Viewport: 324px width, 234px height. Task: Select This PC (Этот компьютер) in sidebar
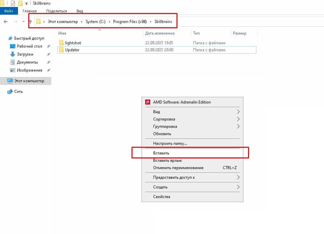[29, 81]
